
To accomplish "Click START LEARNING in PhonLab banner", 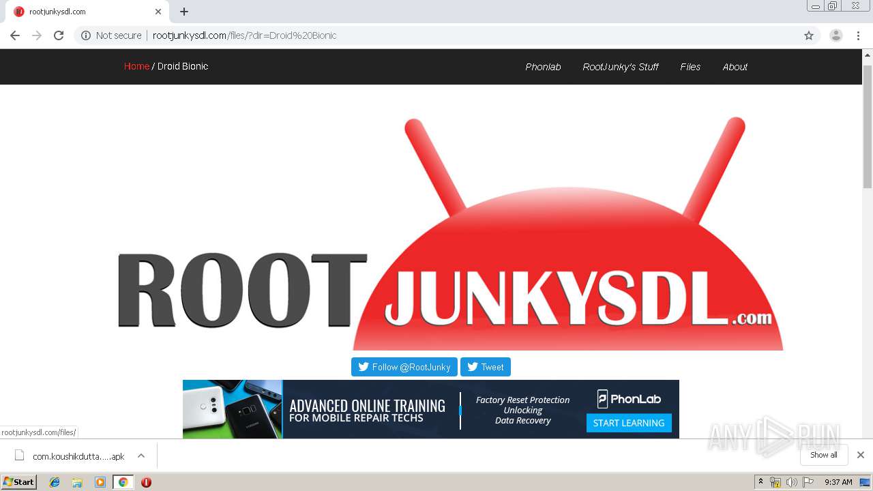I will [629, 423].
